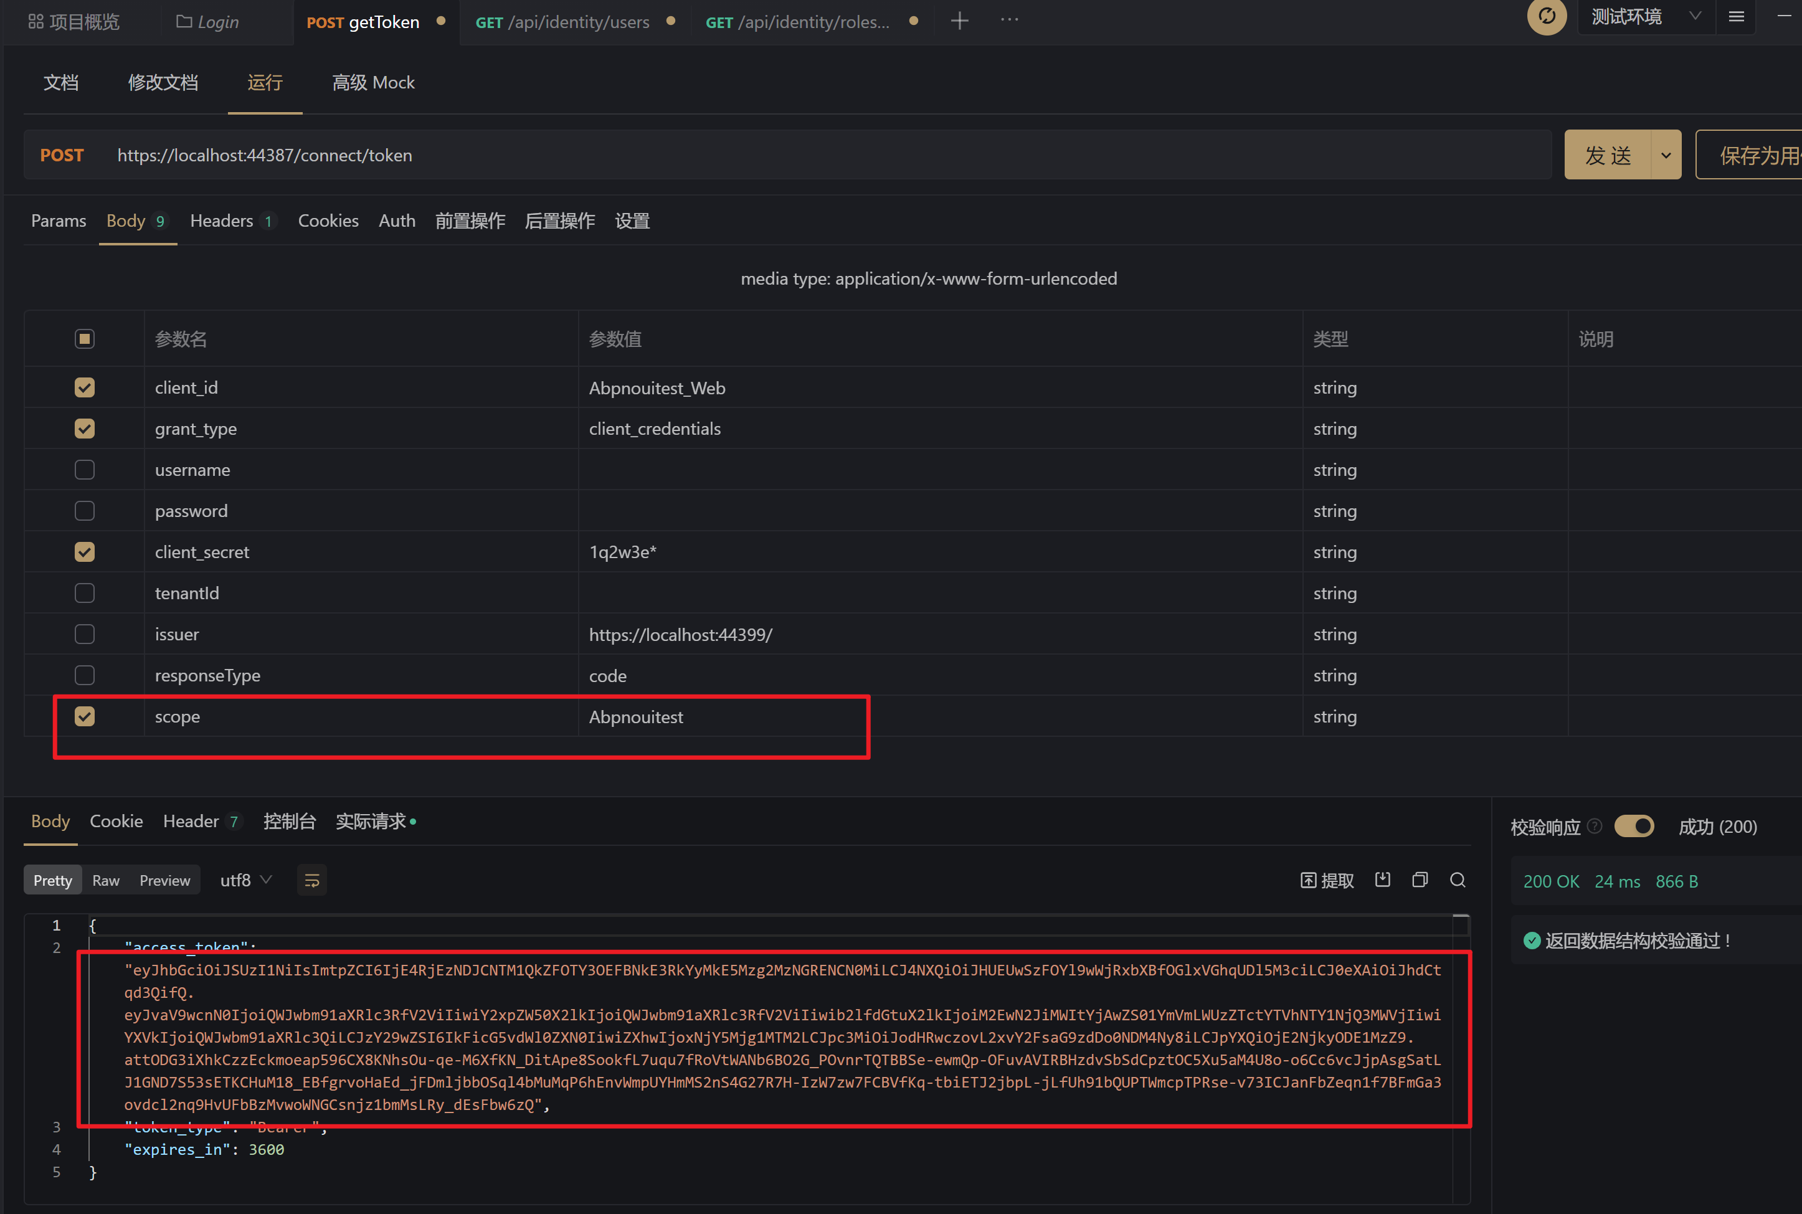
Task: Switch to the Headers tab
Action: pos(221,221)
